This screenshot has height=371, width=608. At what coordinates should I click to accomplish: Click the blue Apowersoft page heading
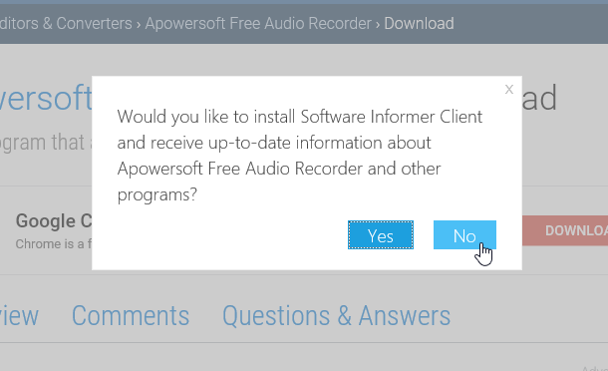point(46,98)
